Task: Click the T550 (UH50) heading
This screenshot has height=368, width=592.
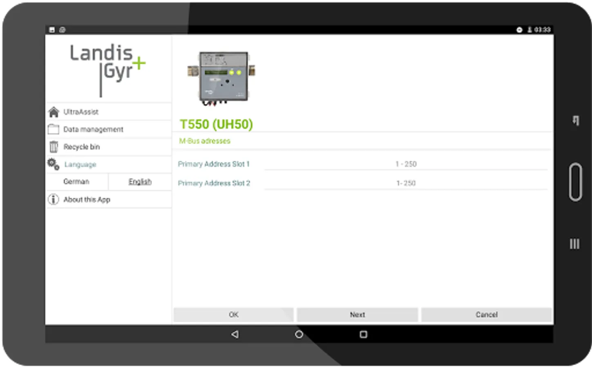Action: pyautogui.click(x=217, y=124)
